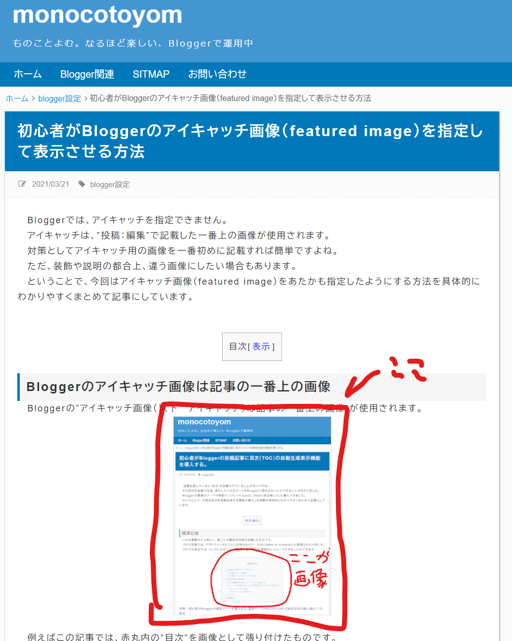
Task: Click blogger設定 breadcrumb link
Action: 59,99
